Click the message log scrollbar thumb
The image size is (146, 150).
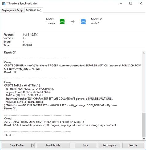click(x=144, y=125)
